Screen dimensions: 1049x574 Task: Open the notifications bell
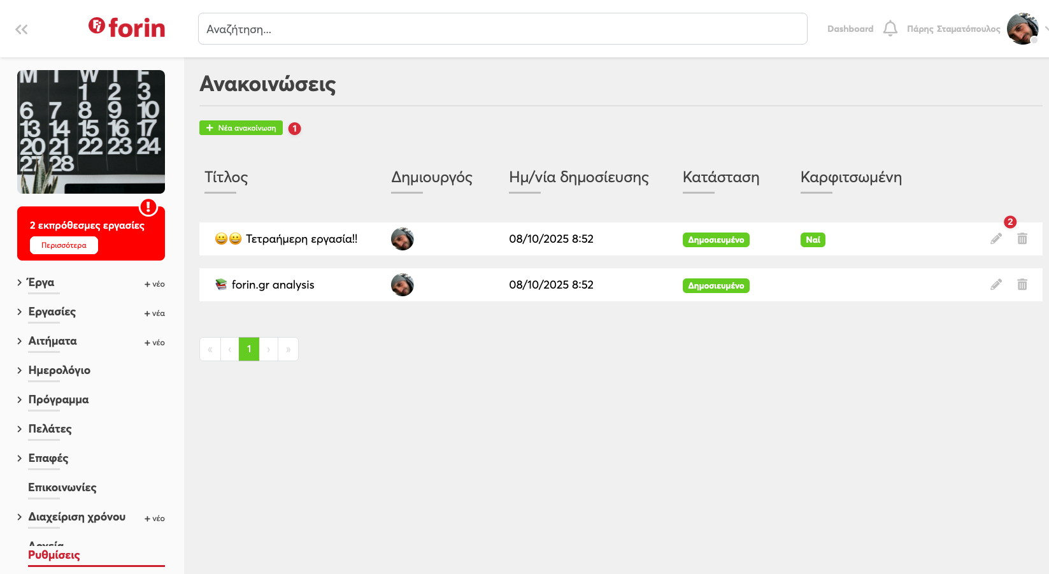click(x=890, y=29)
